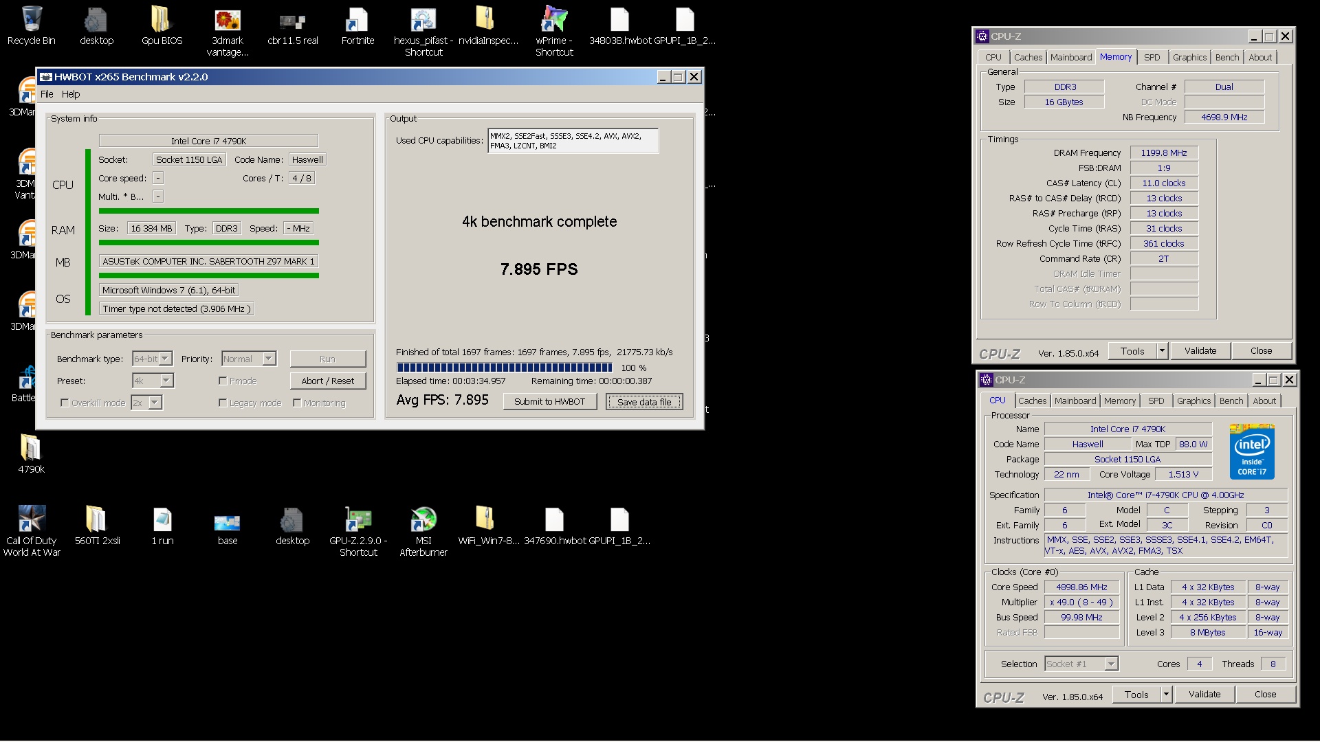The width and height of the screenshot is (1320, 742).
Task: Toggle the Legacy mode checkbox
Action: 223,403
